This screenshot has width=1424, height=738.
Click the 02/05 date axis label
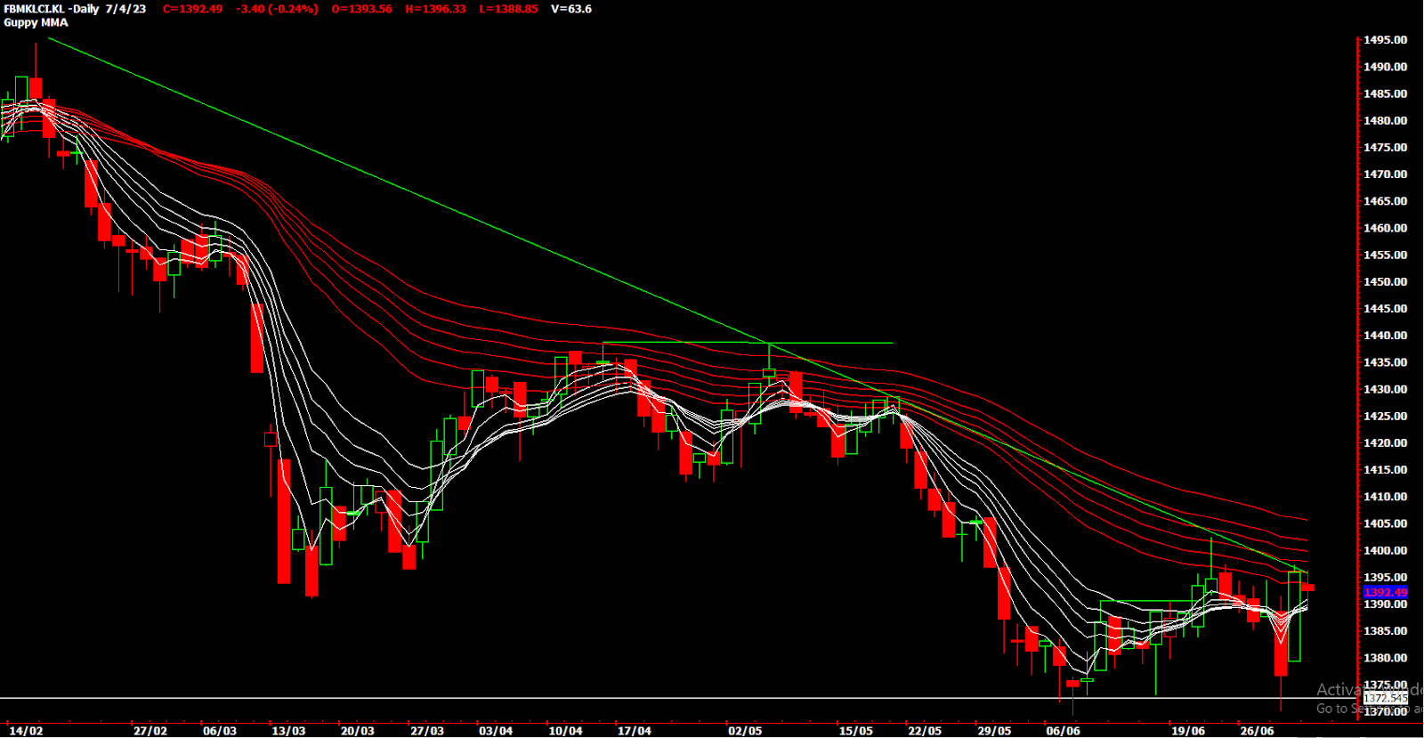[745, 731]
